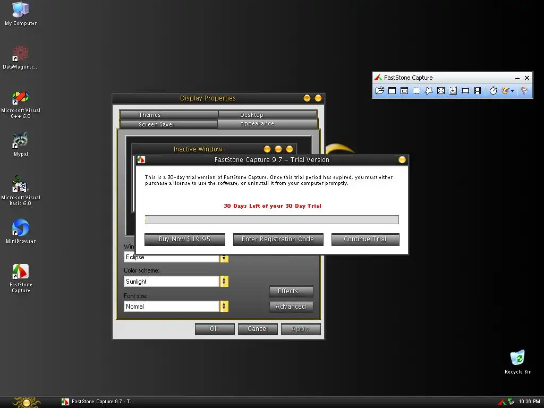
Task: Click the 10:36 PM clock
Action: point(529,402)
